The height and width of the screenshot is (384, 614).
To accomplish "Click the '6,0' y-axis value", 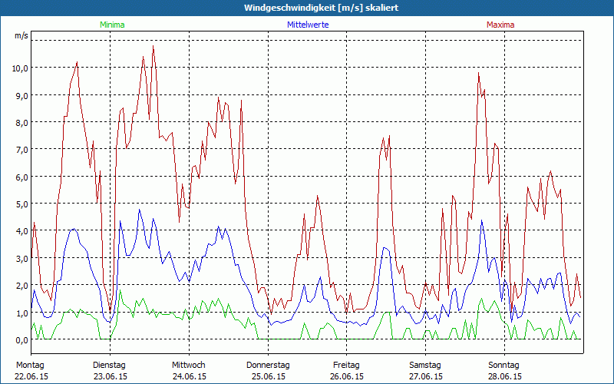I will (22, 177).
